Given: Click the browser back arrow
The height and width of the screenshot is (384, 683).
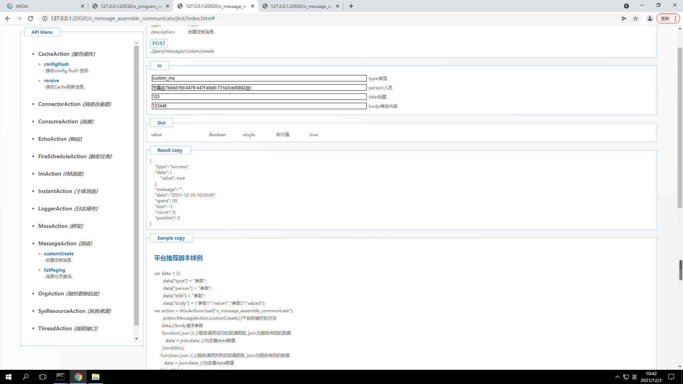Looking at the screenshot, I should [8, 18].
